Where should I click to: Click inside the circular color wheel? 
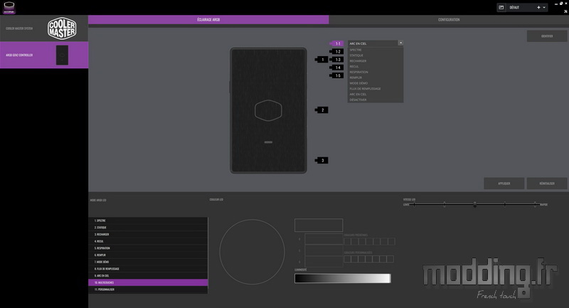(x=252, y=252)
